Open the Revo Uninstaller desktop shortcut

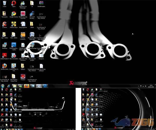click(x=14, y=55)
